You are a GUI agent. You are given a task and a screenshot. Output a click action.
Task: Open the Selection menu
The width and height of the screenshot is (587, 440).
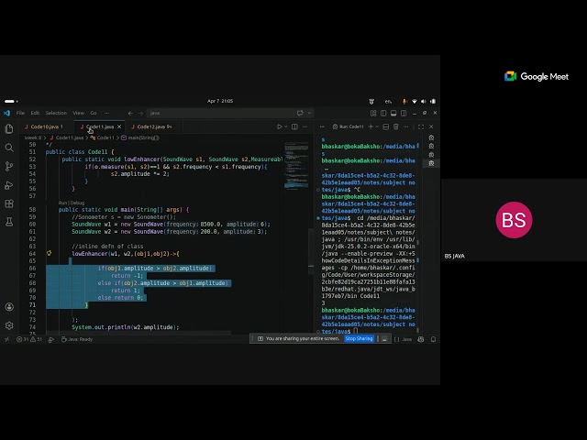(56, 113)
